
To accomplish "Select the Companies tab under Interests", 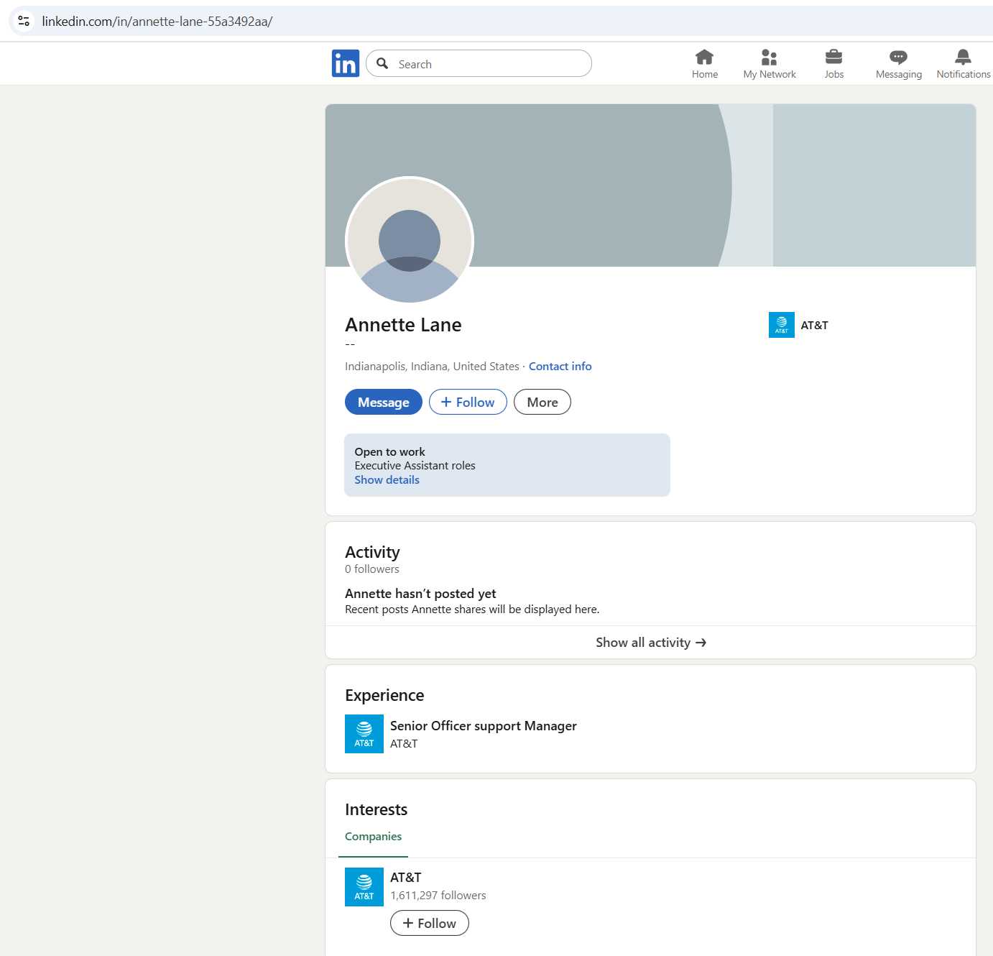I will [x=373, y=837].
